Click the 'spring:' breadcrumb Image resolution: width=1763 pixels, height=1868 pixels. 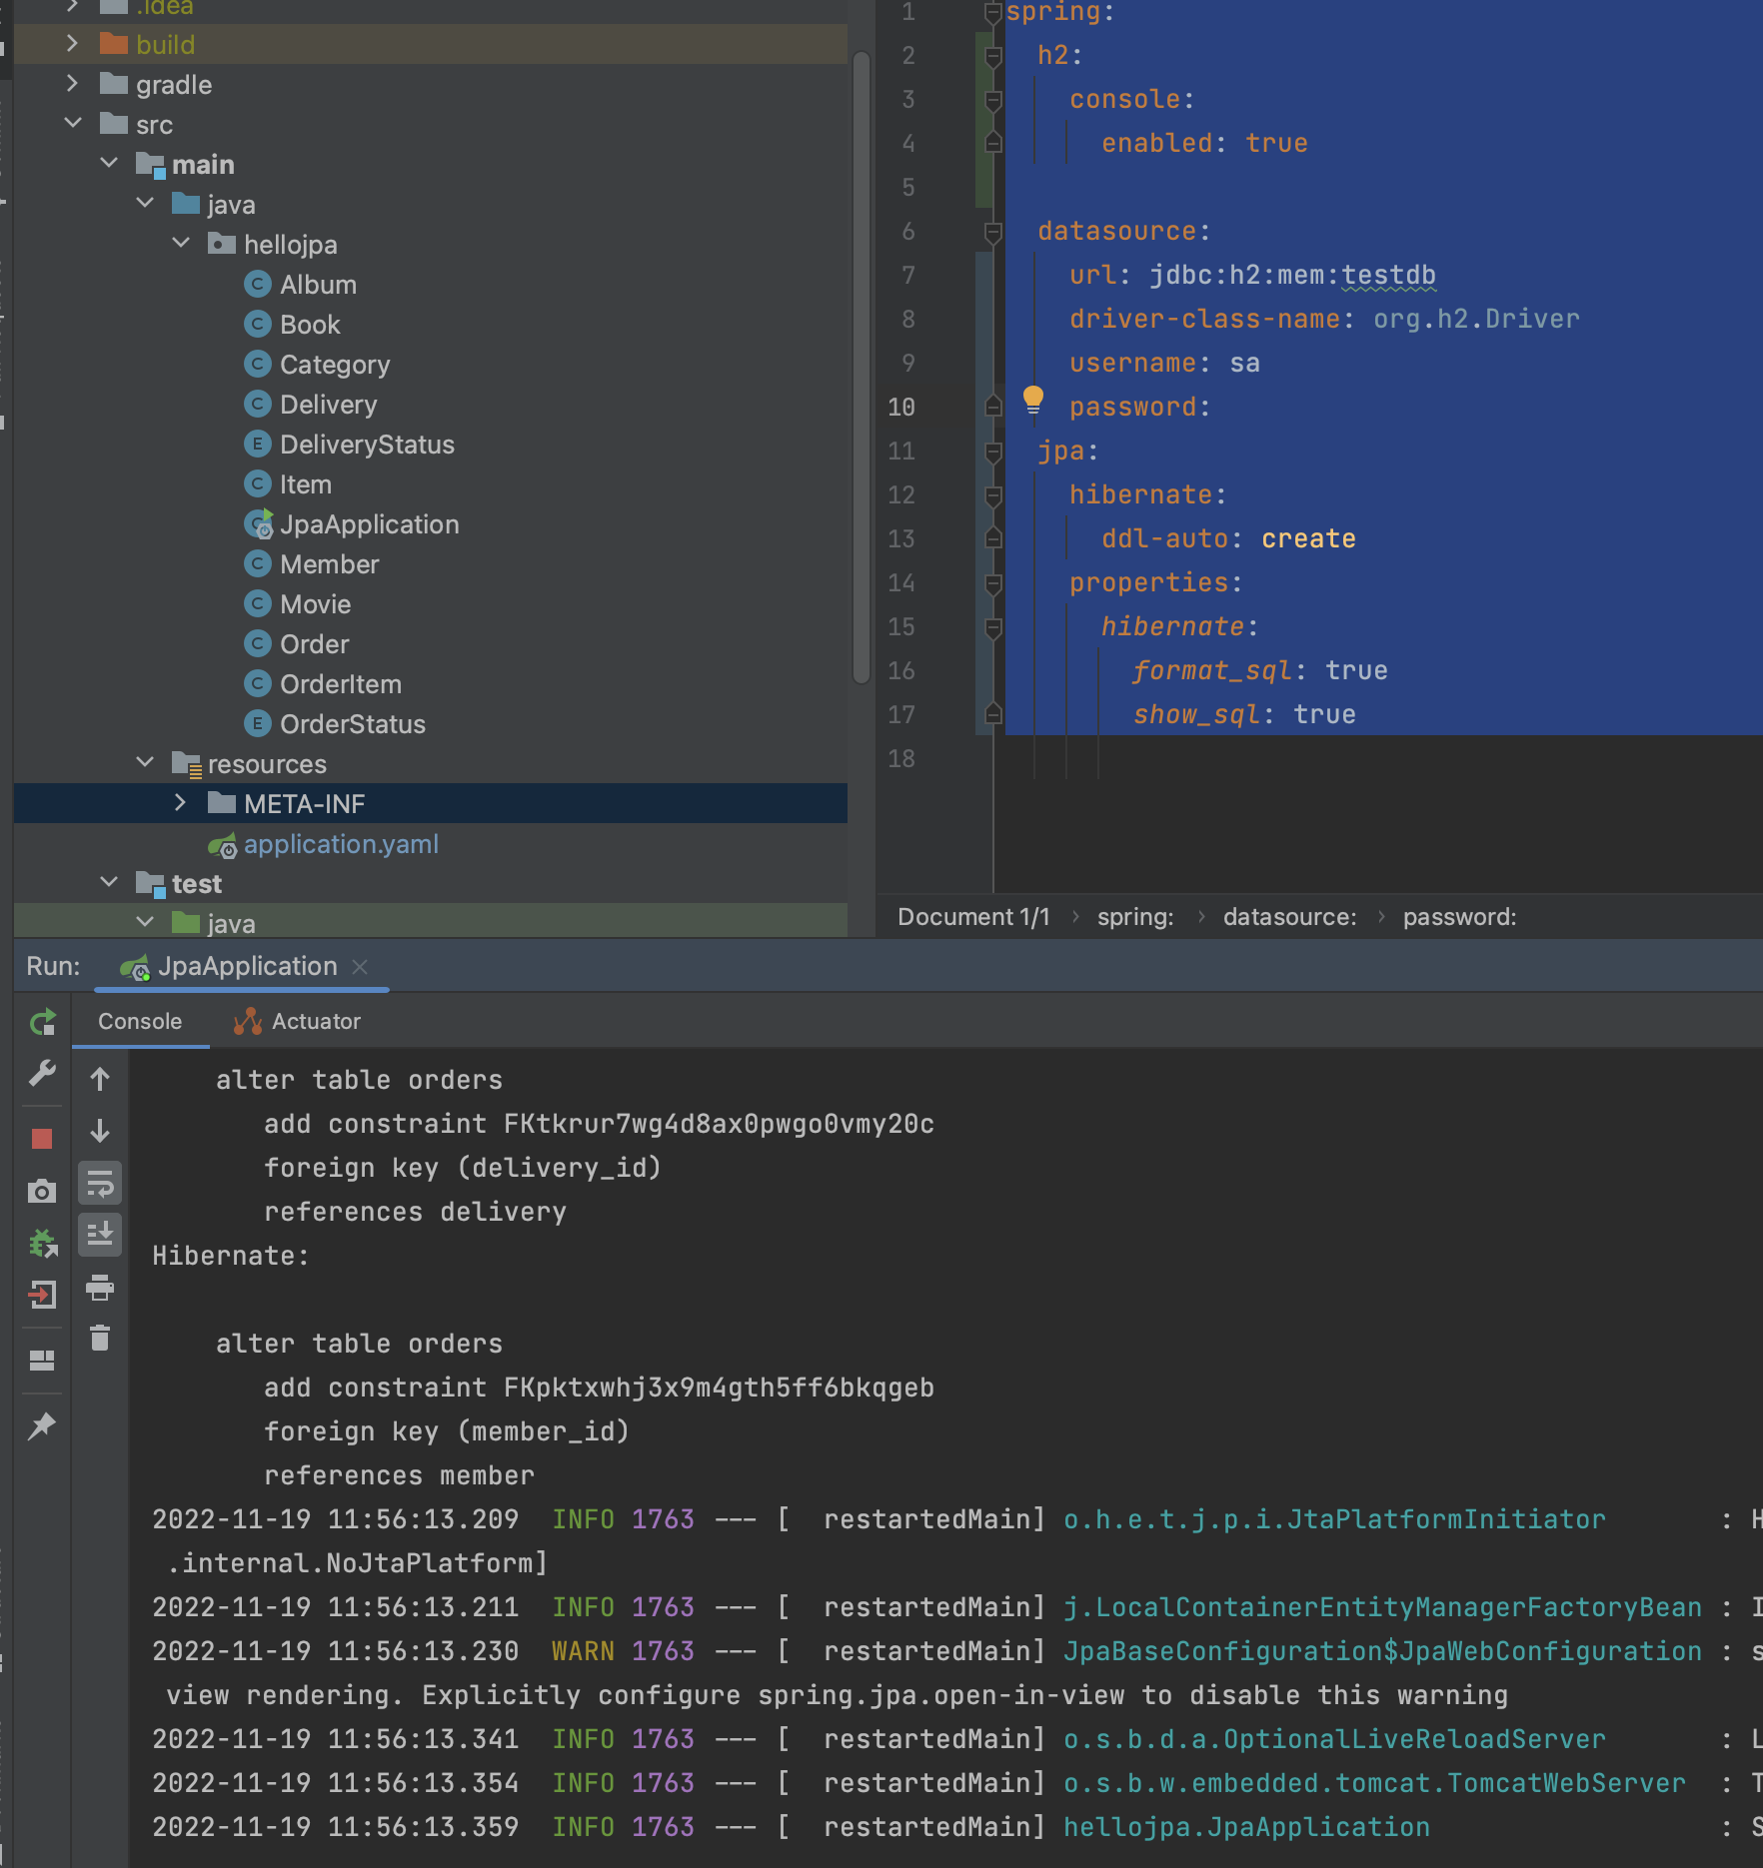tap(1135, 917)
